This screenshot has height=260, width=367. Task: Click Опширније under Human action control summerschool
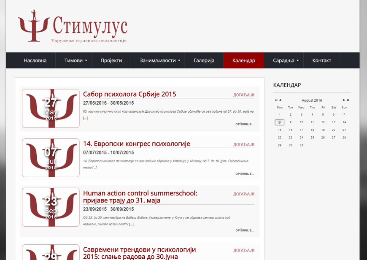point(245,230)
